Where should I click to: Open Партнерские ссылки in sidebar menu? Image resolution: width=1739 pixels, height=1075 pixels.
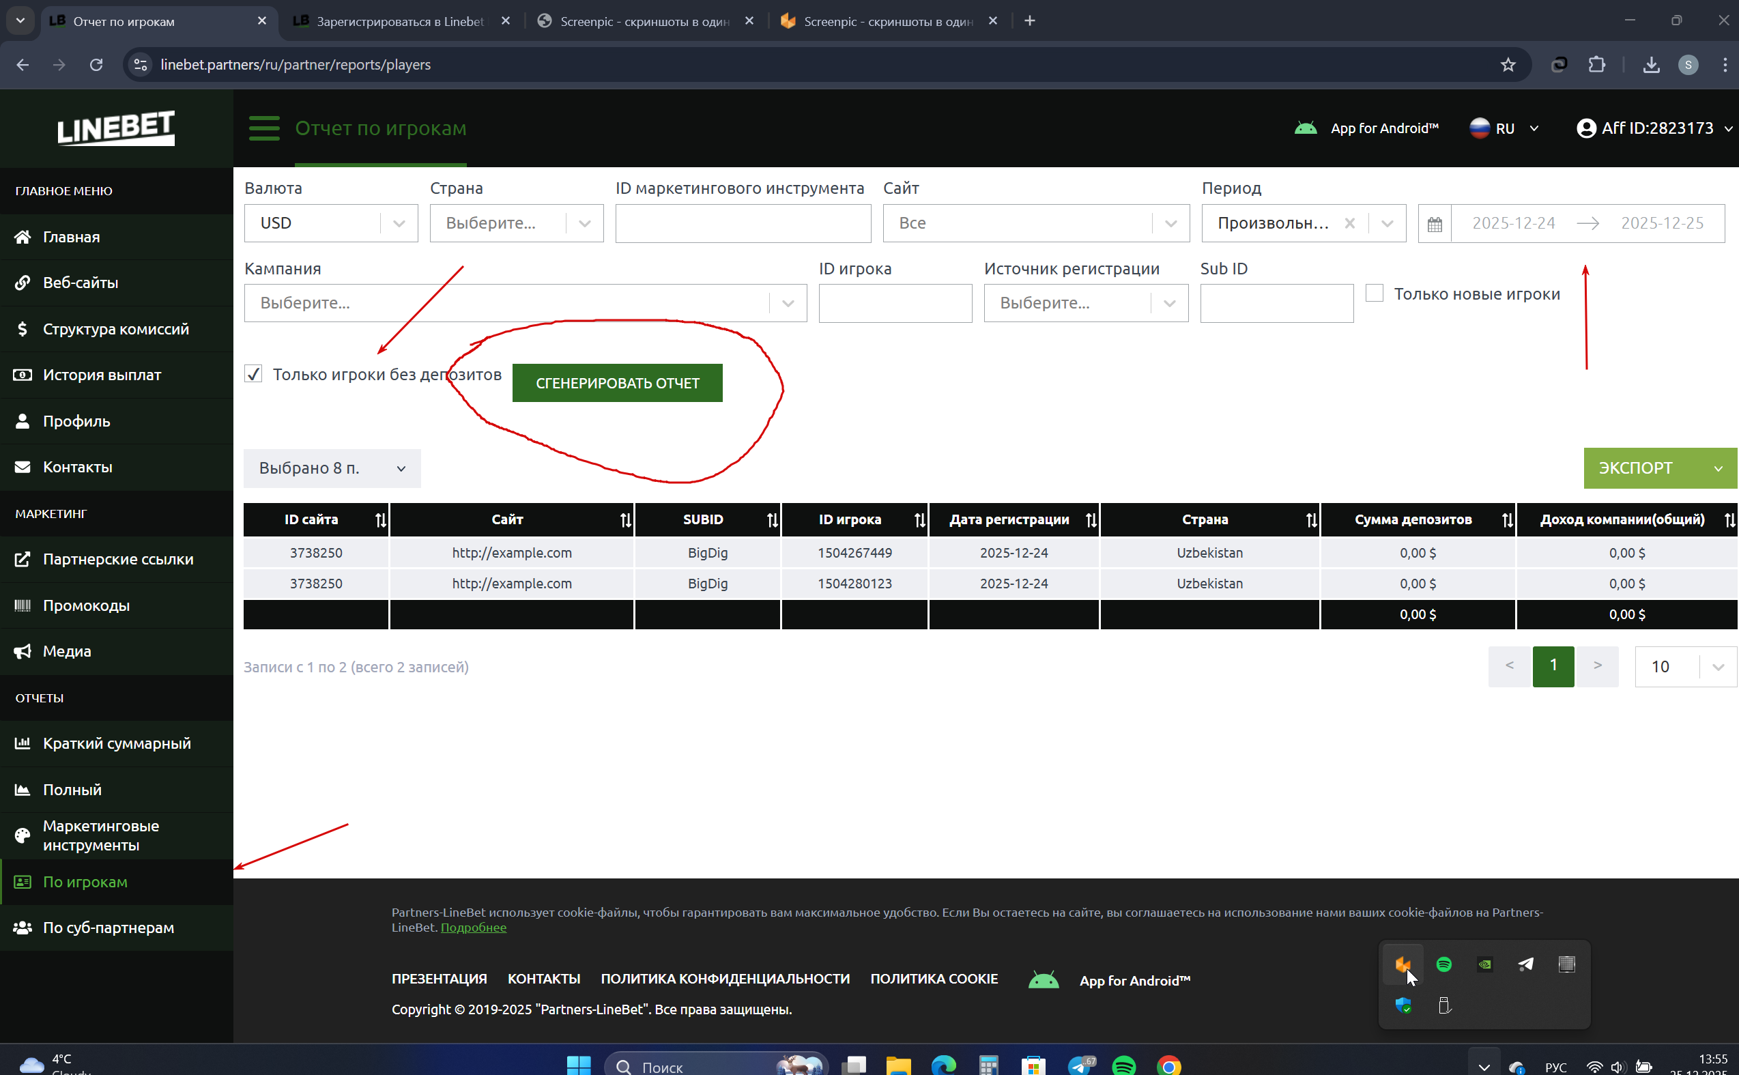click(117, 560)
